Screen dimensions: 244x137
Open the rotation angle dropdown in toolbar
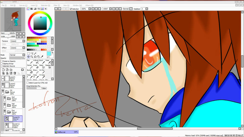pos(111,9)
